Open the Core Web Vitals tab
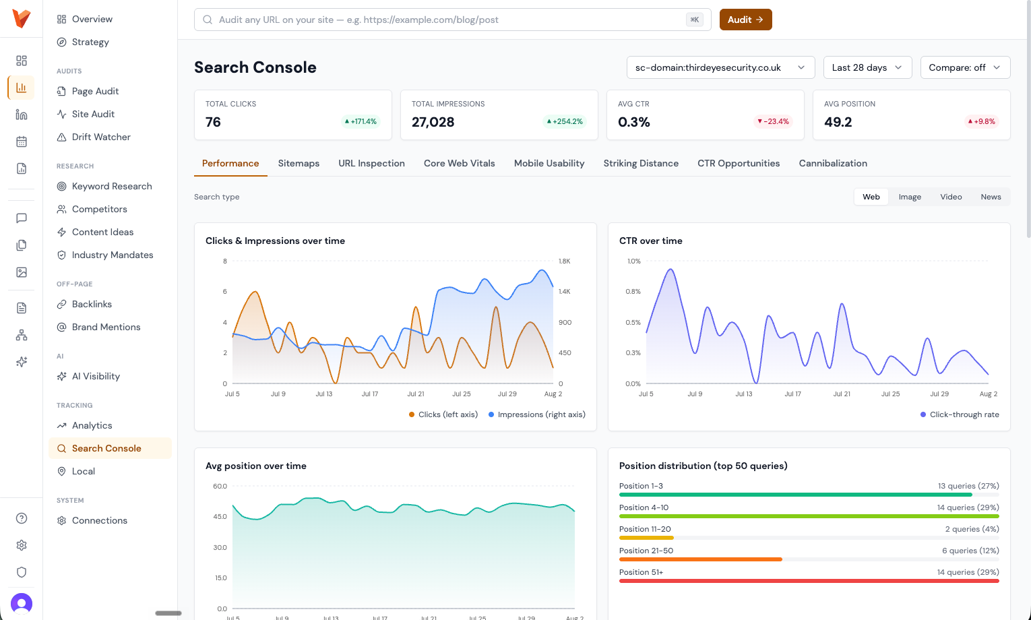 [x=460, y=163]
